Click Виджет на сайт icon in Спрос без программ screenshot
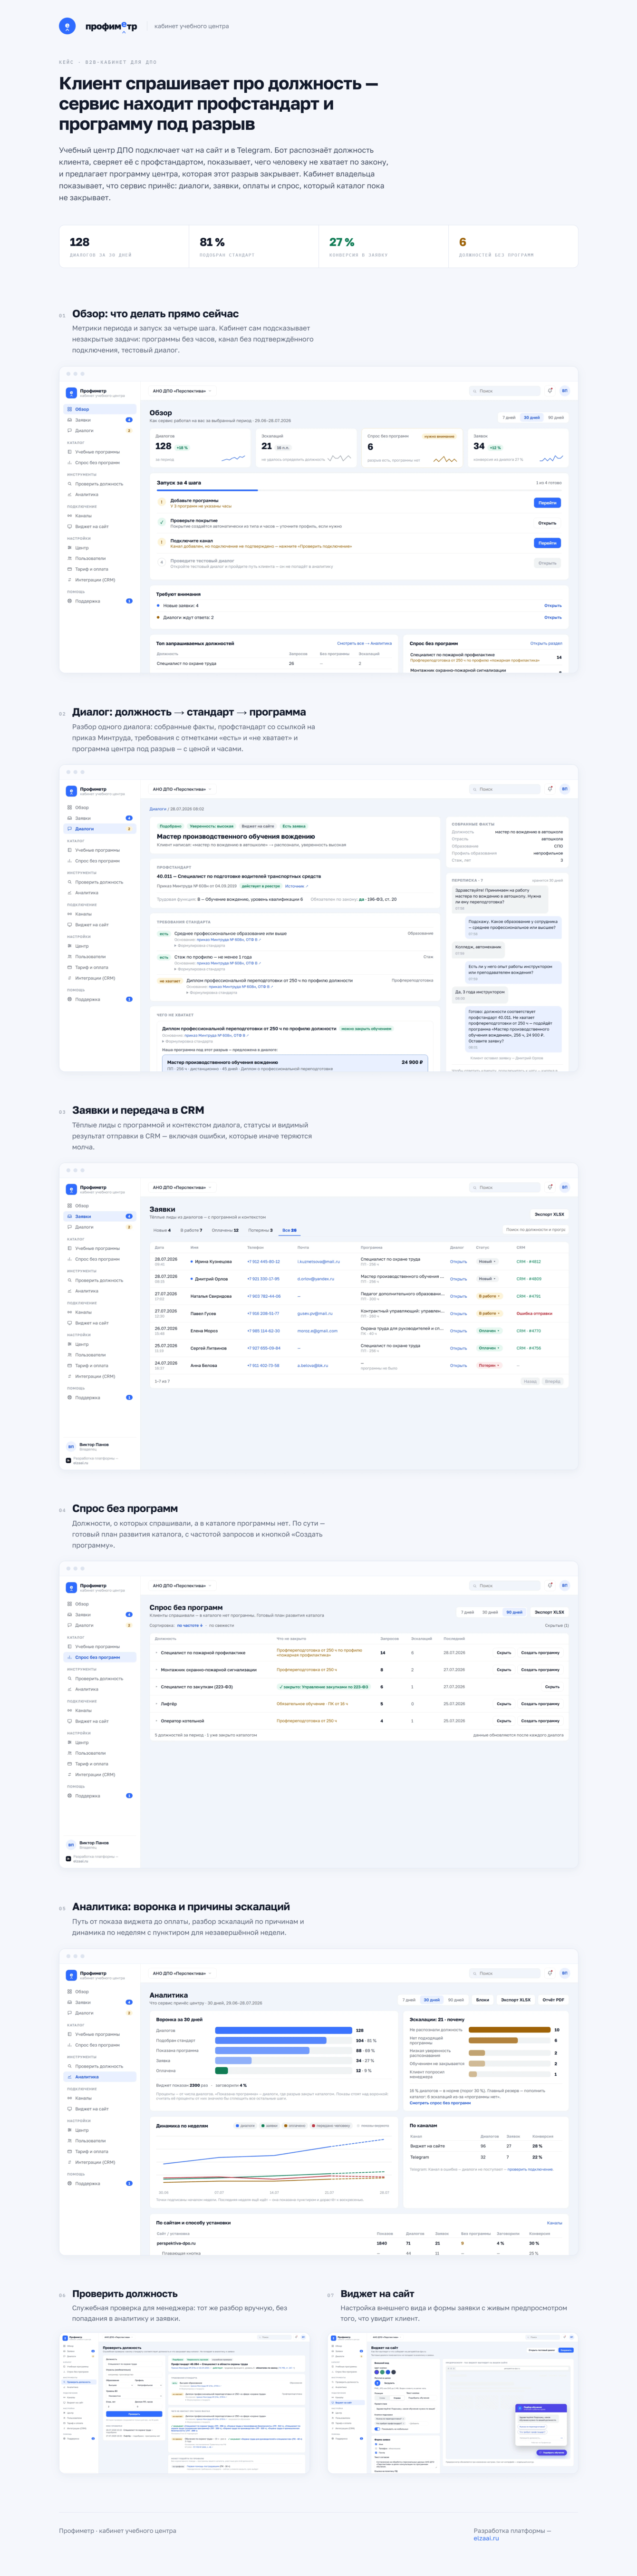Viewport: 637px width, 2576px height. point(70,1721)
